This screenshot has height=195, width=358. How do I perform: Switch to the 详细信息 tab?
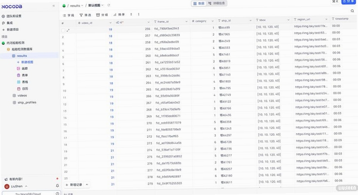pos(217,4)
